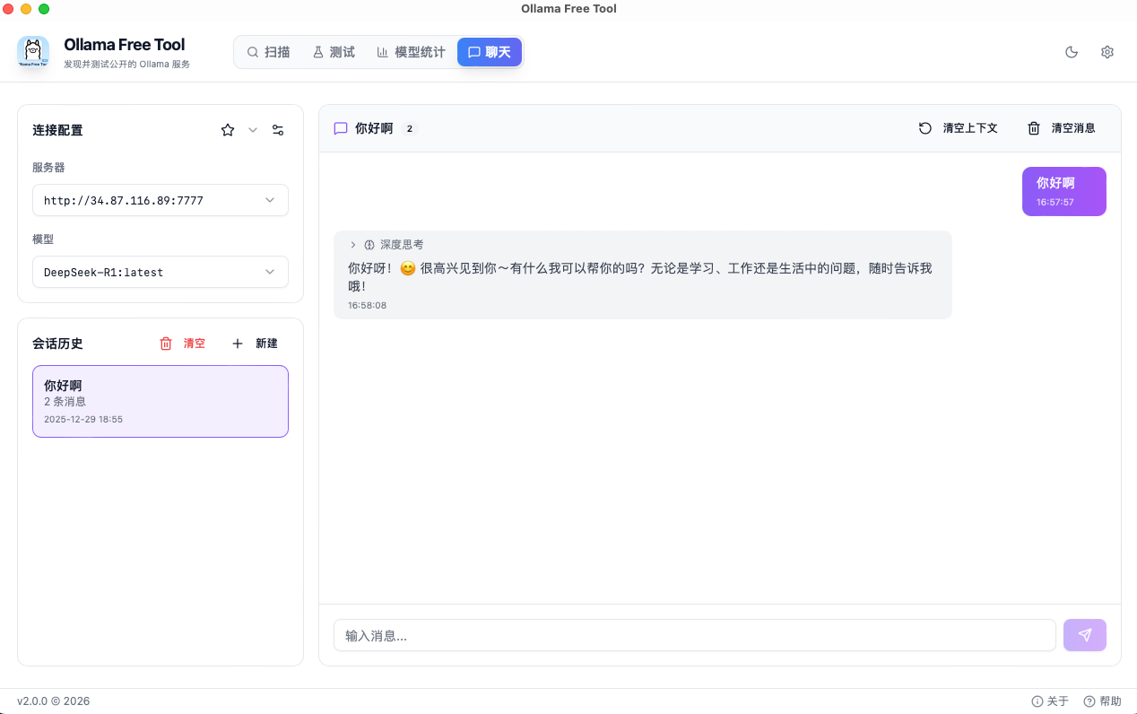Click the 清空上下文 refresh icon
Screen dimensions: 1137x714
[924, 128]
